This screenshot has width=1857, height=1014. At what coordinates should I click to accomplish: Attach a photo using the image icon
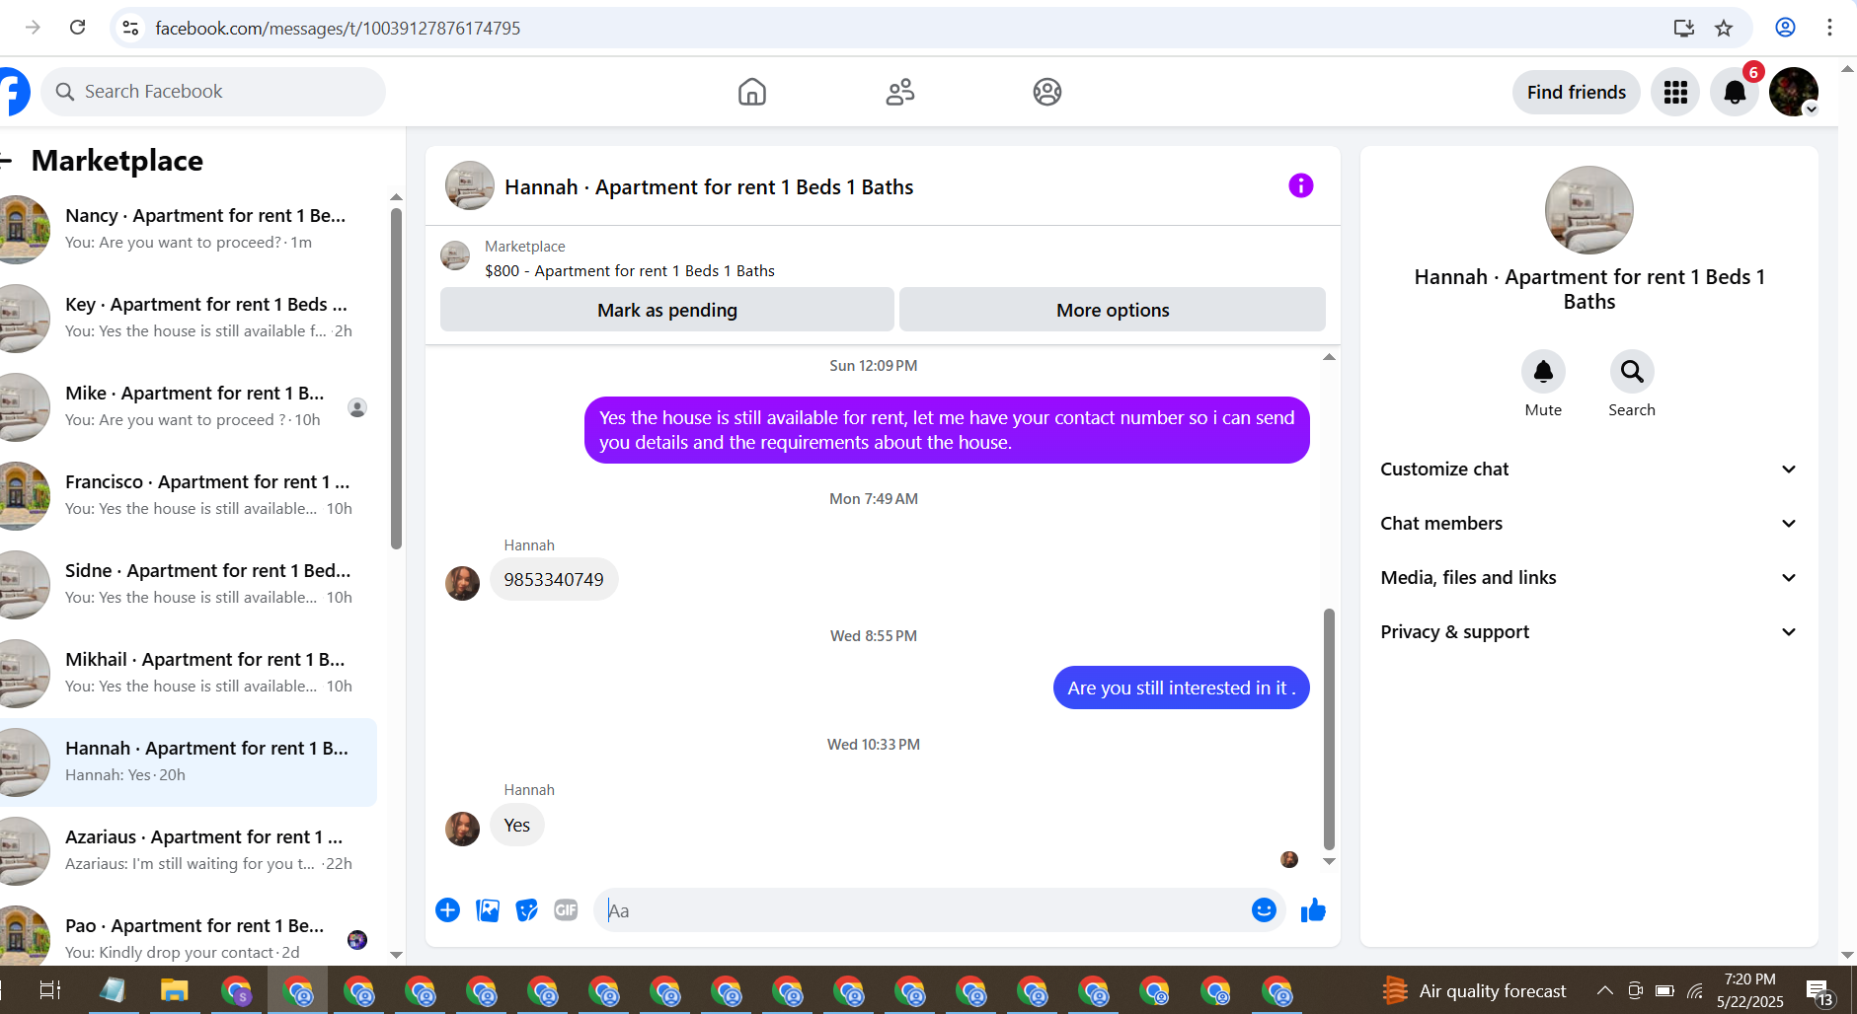488,910
